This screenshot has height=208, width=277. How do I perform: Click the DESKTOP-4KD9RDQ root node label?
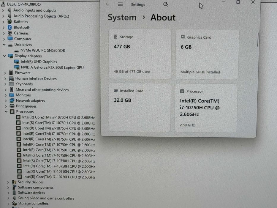point(24,4)
